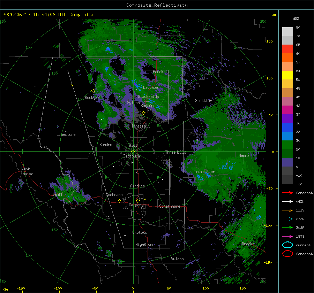Select the red forecast ellipse icon
The height and width of the screenshot is (293, 314).
click(287, 254)
